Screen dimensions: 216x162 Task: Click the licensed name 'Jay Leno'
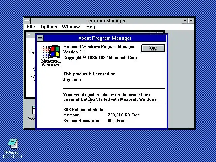[72, 80]
